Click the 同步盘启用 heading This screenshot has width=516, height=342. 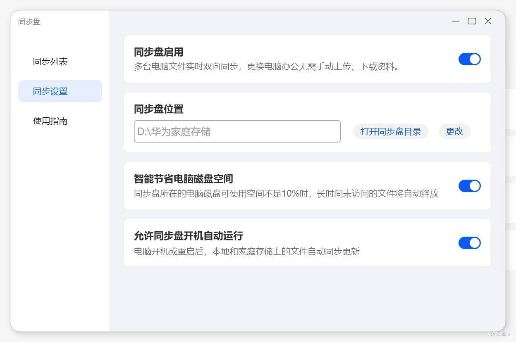pos(158,52)
